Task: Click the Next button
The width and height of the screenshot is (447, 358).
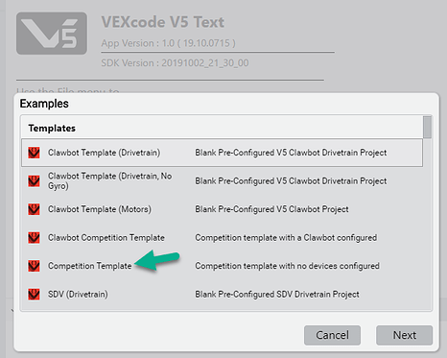Action: (x=404, y=335)
